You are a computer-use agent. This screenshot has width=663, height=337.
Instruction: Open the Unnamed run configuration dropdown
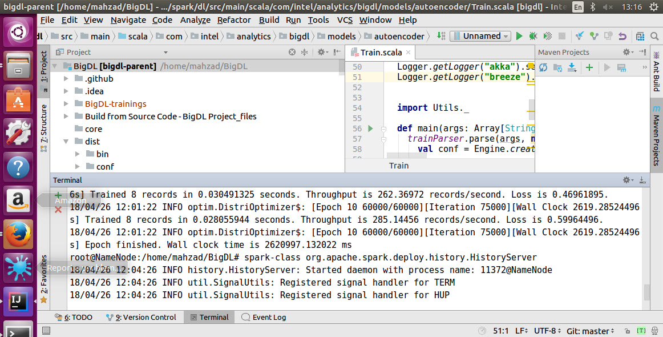pyautogui.click(x=480, y=36)
